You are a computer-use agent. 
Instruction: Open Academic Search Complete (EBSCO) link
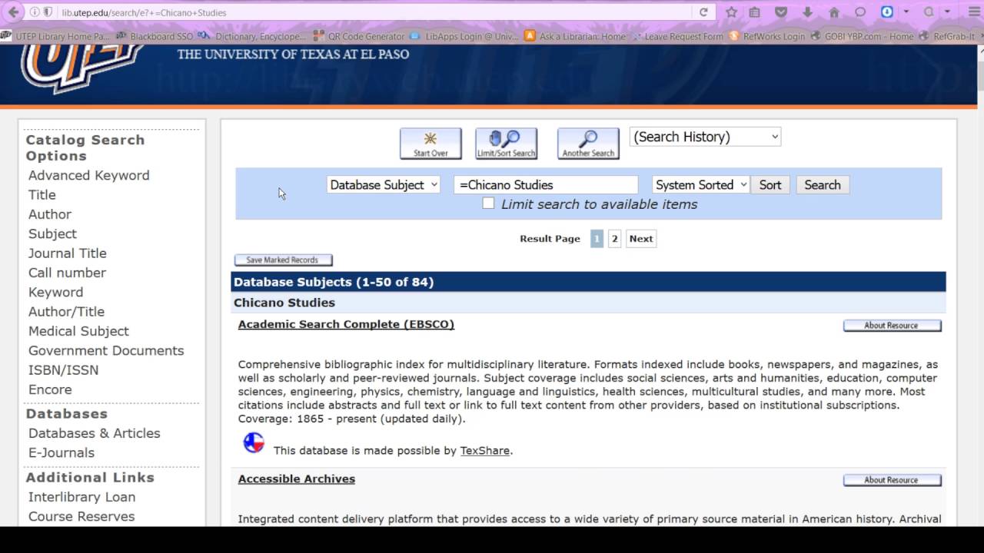(346, 324)
